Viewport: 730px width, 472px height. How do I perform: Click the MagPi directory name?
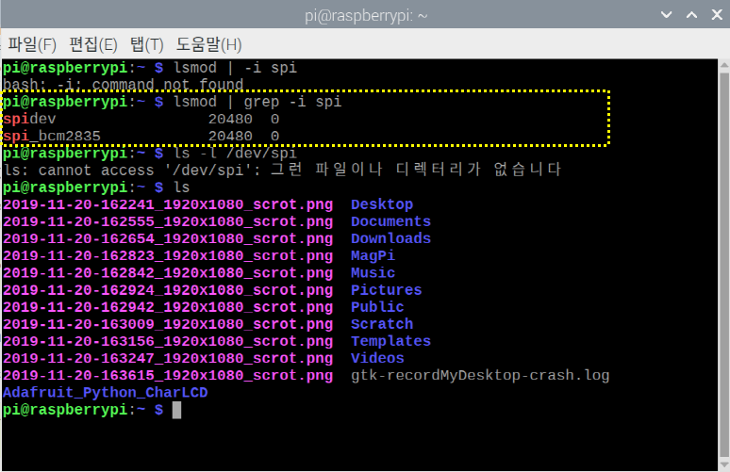coord(373,255)
